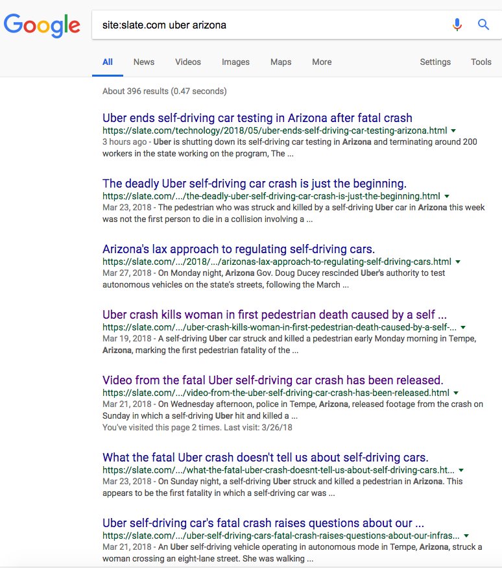
Task: Switch to the Videos tab
Action: [188, 62]
